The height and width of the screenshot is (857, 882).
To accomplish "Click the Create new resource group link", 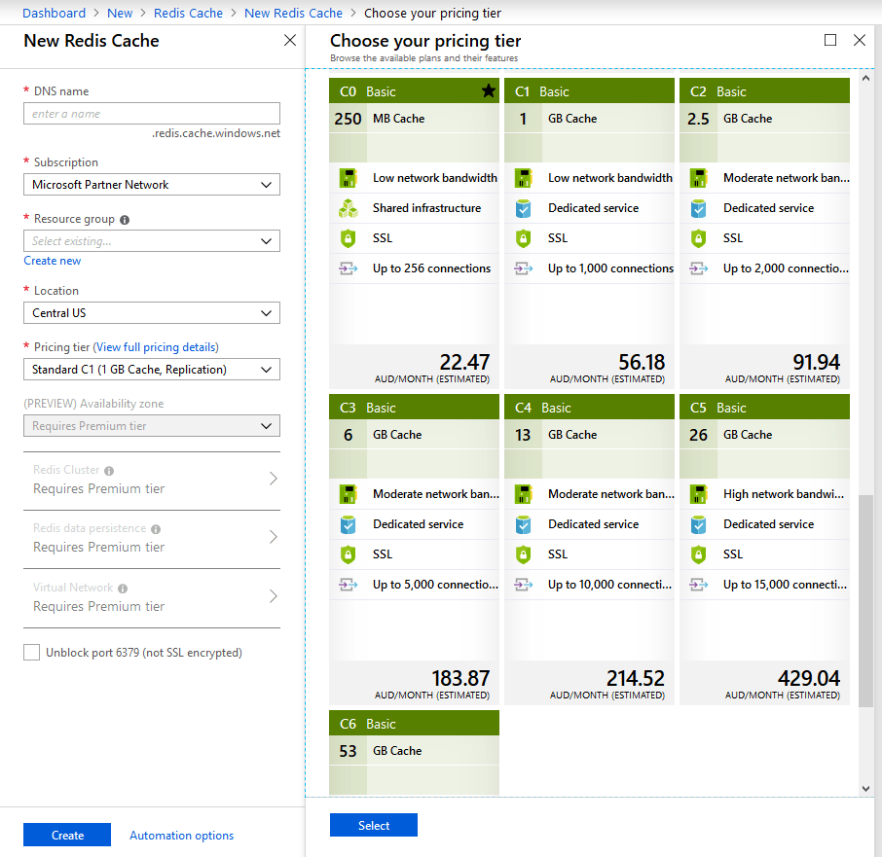I will click(x=53, y=261).
